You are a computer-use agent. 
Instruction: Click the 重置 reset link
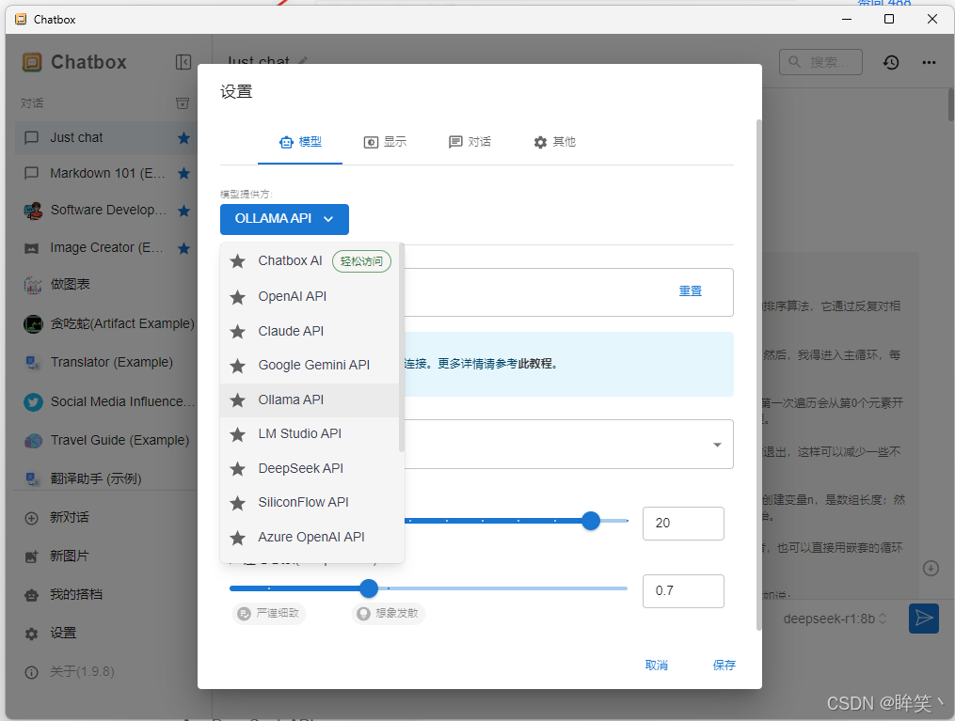tap(690, 291)
